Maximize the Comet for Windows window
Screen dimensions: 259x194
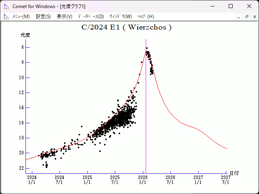click(231, 6)
